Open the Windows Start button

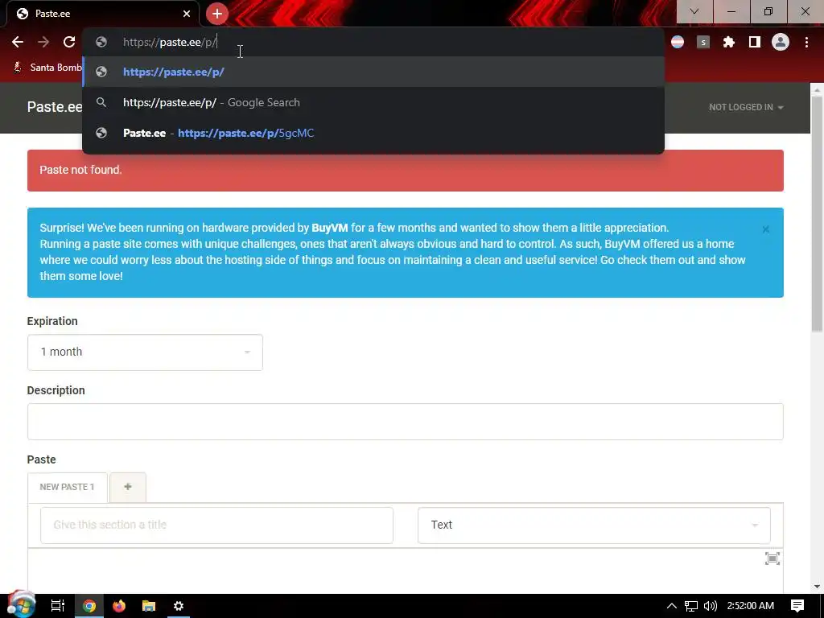click(x=21, y=605)
